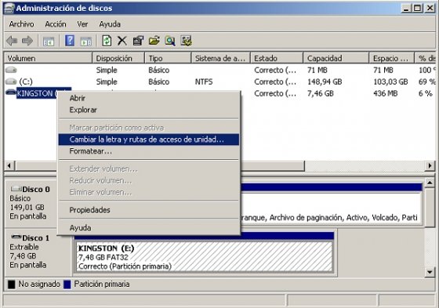
Task: Sort by the Volumen column header
Action: pyautogui.click(x=48, y=58)
